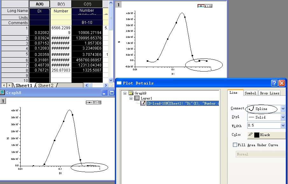Screen dimensions: 288x184
Task: Click Graph8 window title icon
Action: coord(2,92)
